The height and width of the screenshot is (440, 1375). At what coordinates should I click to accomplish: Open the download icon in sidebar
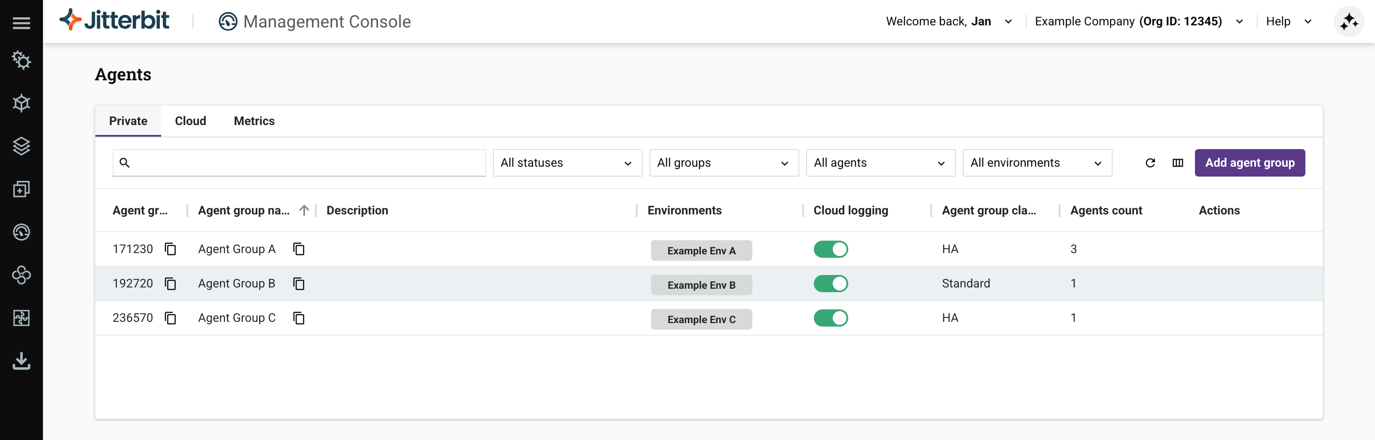[21, 361]
